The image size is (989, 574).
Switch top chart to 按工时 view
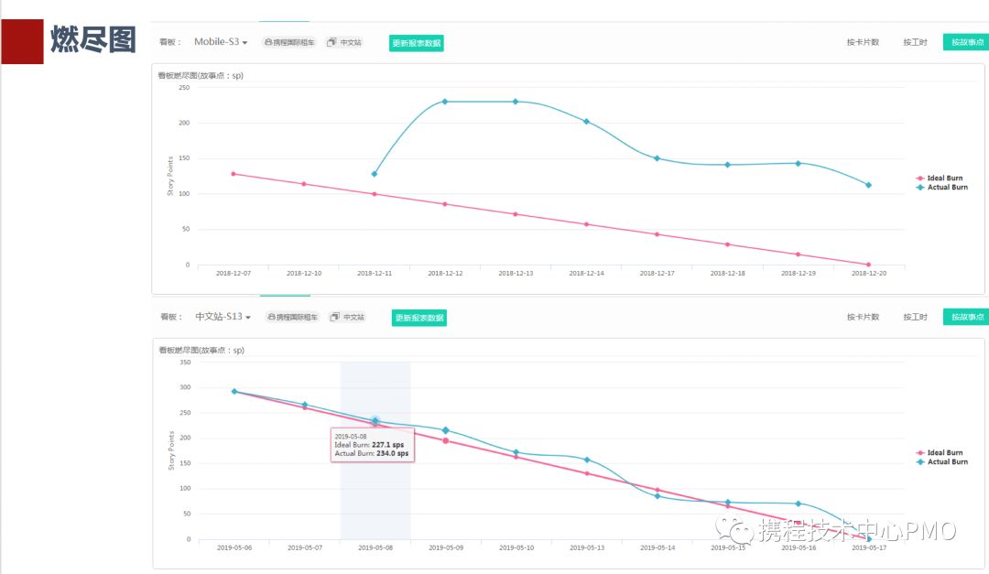click(x=915, y=42)
